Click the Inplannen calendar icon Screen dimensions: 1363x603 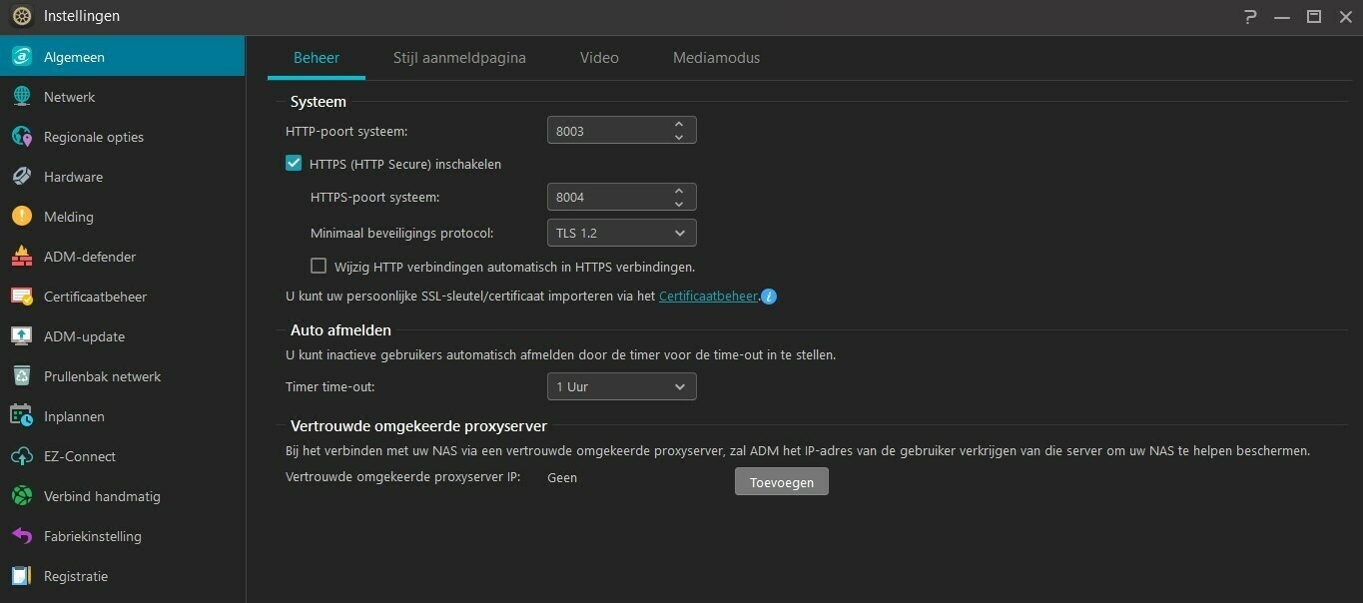22,416
